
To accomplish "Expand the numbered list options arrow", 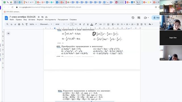I will [135, 24].
